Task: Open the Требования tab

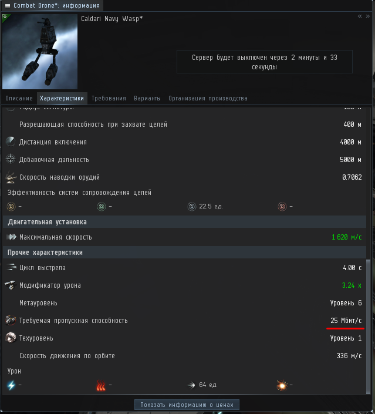Action: [x=109, y=98]
